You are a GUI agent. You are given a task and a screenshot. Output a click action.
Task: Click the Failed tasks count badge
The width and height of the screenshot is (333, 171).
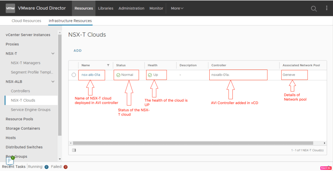click(65, 167)
